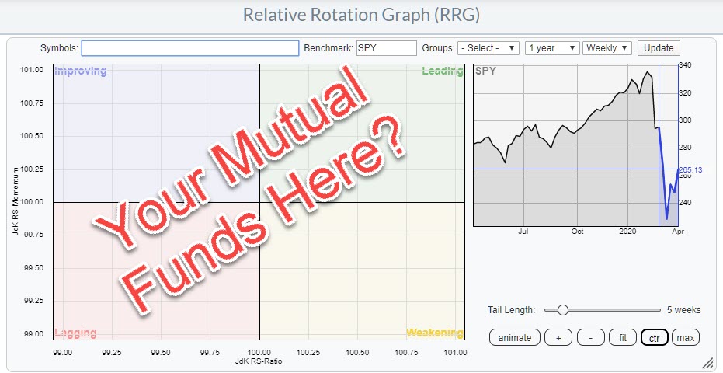The image size is (723, 373).
Task: Expand the 1 year period dropdown
Action: [551, 48]
